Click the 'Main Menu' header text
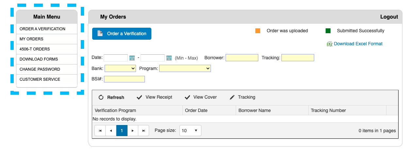 47,17
